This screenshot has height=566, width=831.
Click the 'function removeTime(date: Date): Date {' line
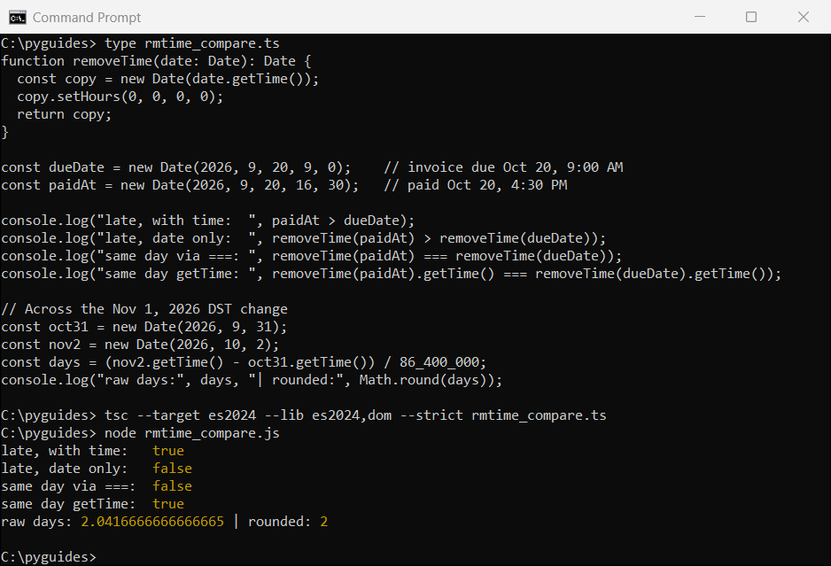click(x=156, y=61)
